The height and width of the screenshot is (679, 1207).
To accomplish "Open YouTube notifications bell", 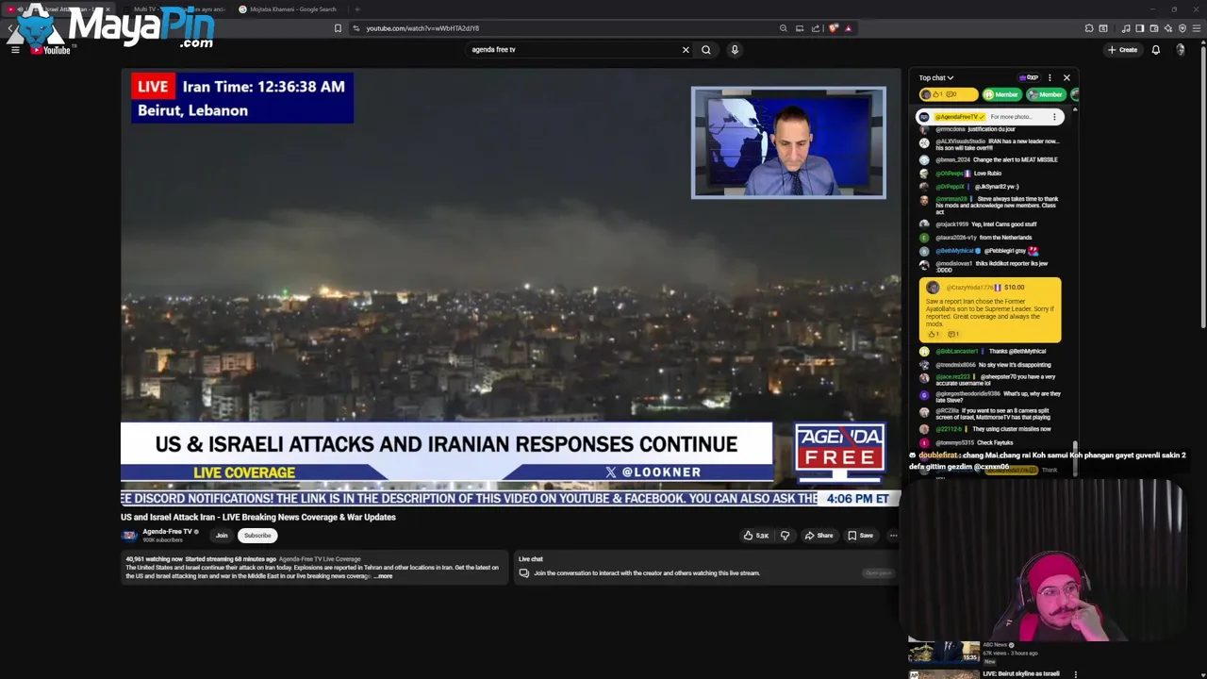I will tap(1155, 50).
